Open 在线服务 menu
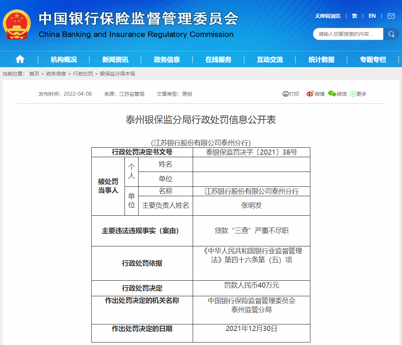The height and width of the screenshot is (345, 402). tap(218, 60)
